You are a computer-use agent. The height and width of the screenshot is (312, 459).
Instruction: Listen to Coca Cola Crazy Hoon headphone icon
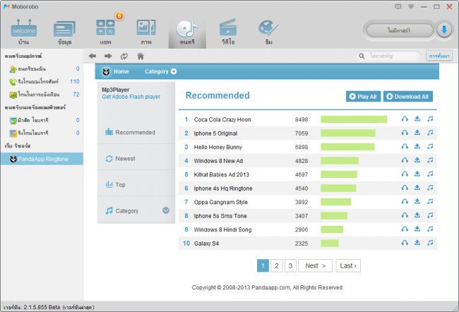[405, 119]
